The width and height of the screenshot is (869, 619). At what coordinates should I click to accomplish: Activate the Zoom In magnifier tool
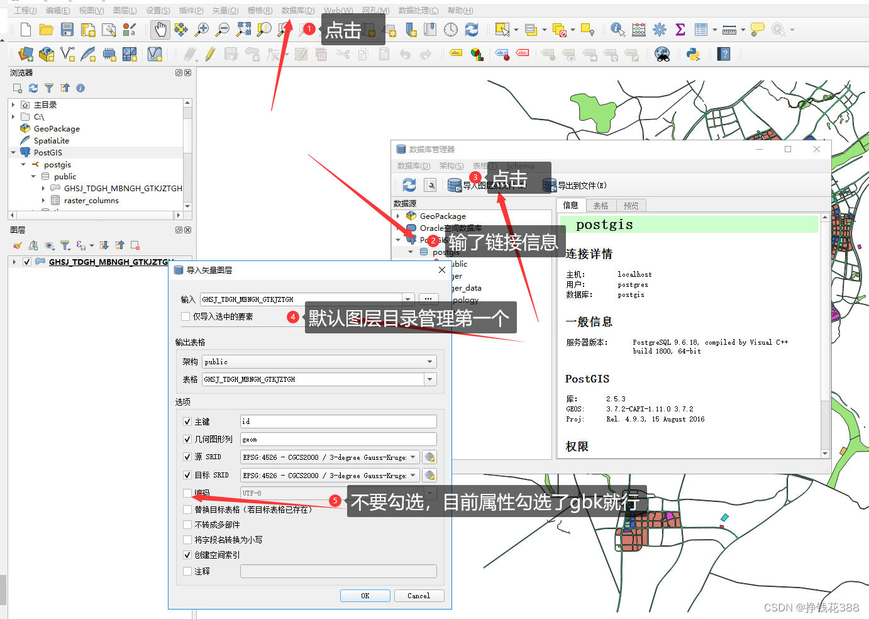point(202,30)
